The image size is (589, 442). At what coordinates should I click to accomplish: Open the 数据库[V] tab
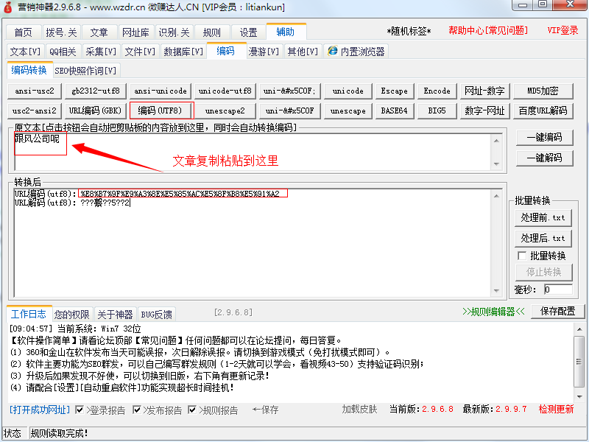click(183, 52)
